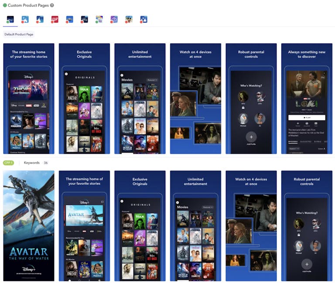
Task: Select the light blue castle app icon
Action: click(x=25, y=19)
